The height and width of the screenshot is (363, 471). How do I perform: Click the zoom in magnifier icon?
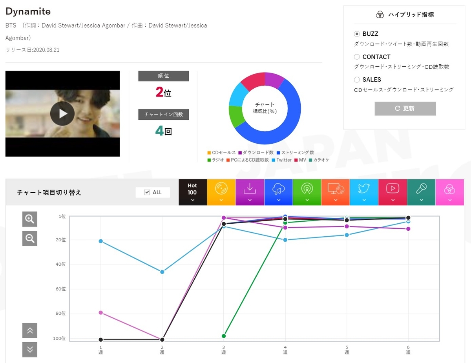pyautogui.click(x=30, y=219)
